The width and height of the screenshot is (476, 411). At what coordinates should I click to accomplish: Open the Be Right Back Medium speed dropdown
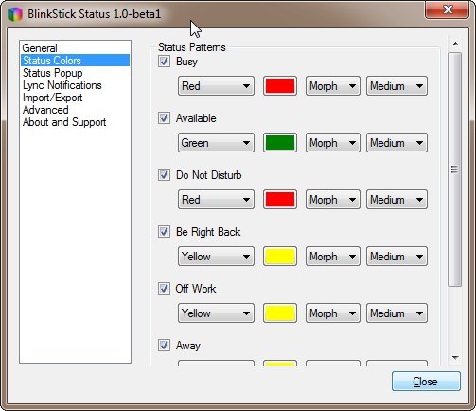tap(397, 257)
